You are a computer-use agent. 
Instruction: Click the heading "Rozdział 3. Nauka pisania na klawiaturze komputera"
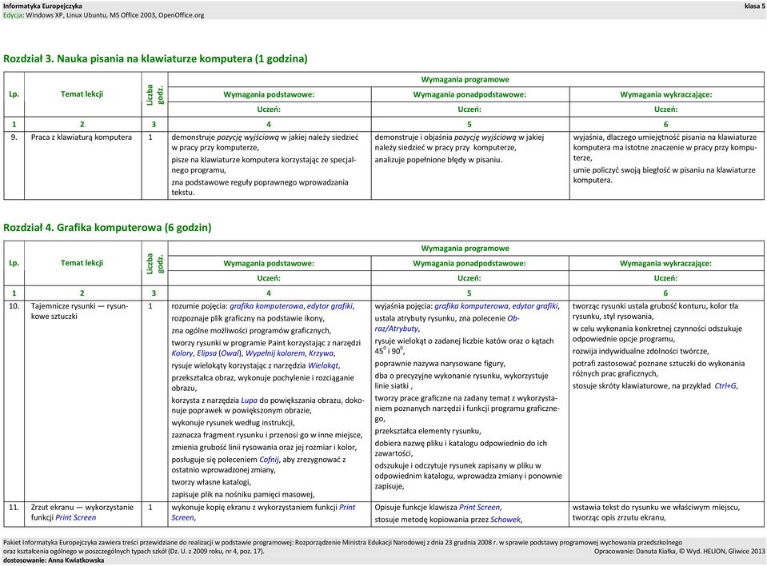coord(155,59)
